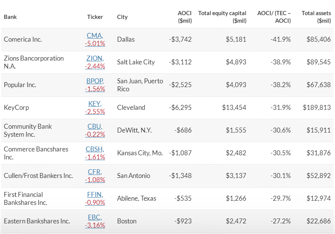Open the EBC ticker link

tap(94, 217)
